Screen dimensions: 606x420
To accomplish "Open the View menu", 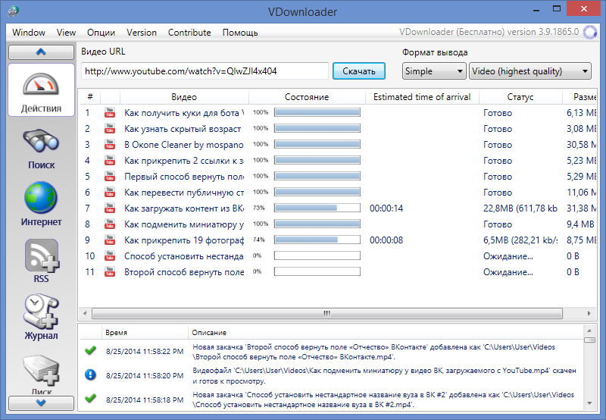I will pyautogui.click(x=66, y=33).
